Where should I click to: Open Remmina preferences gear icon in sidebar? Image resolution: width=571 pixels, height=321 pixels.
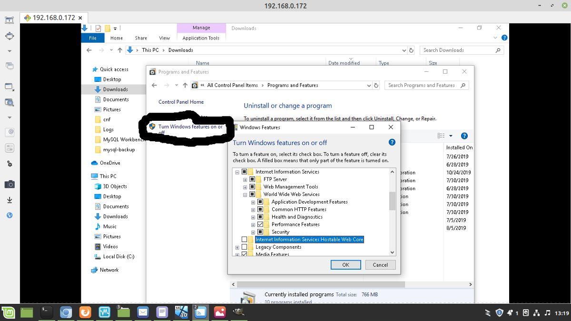click(x=10, y=164)
